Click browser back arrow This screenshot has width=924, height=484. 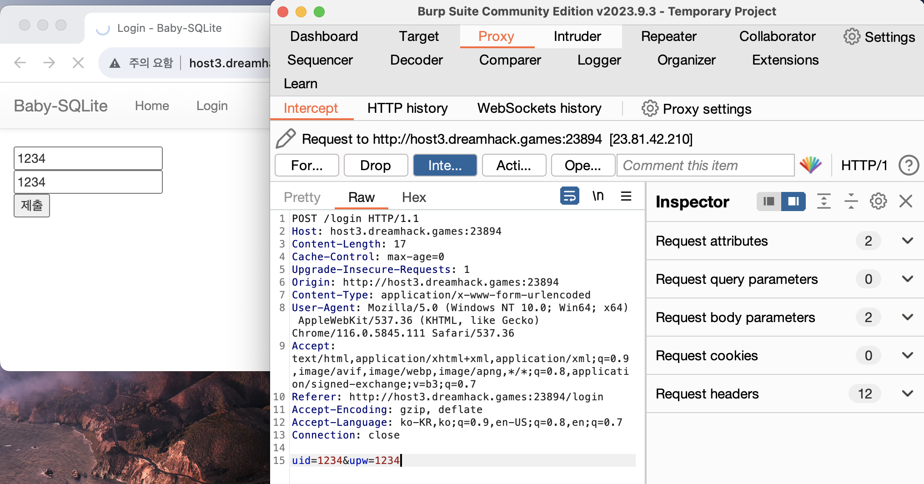coord(20,62)
